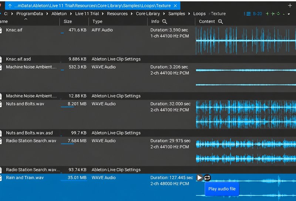Click the Content column header
The height and width of the screenshot is (201, 296).
(207, 22)
